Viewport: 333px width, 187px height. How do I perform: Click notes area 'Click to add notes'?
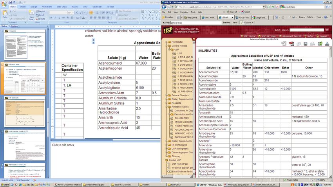63,145
